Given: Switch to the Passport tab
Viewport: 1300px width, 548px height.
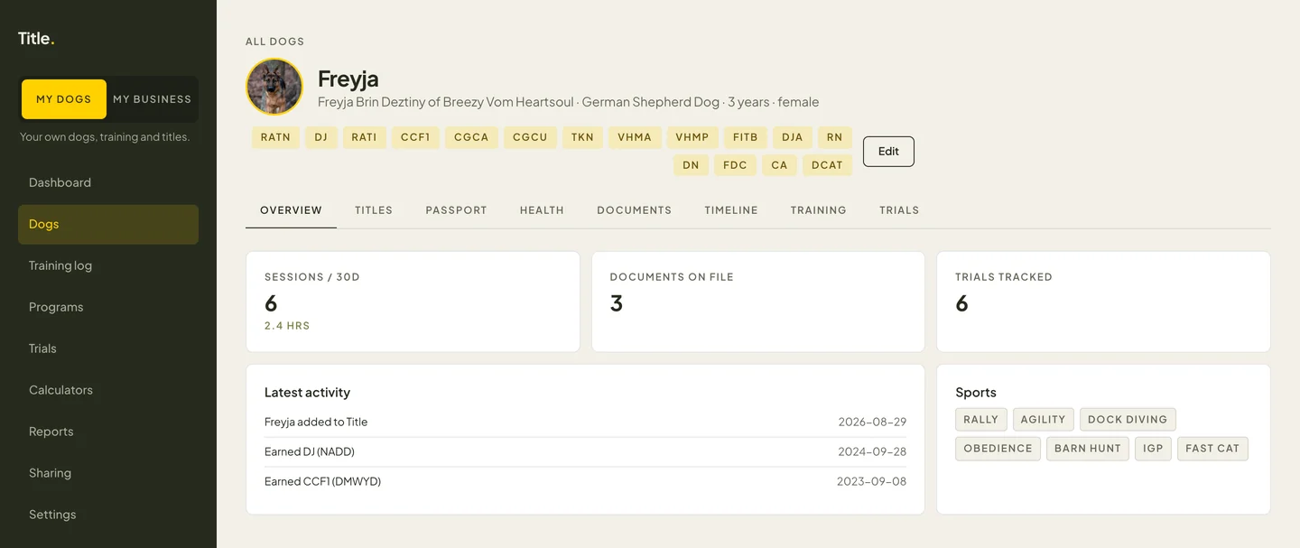Looking at the screenshot, I should point(456,210).
